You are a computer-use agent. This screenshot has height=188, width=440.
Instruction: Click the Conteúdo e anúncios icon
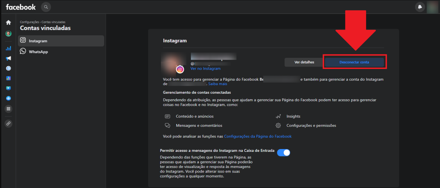tap(167, 116)
